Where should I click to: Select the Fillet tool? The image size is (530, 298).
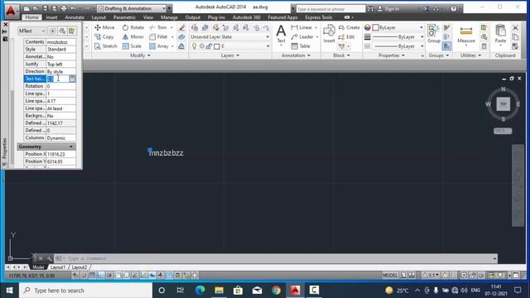click(x=158, y=36)
